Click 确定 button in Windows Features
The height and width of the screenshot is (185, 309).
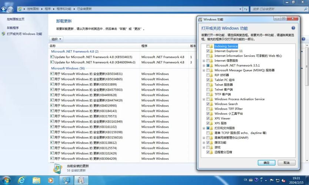pyautogui.click(x=266, y=163)
